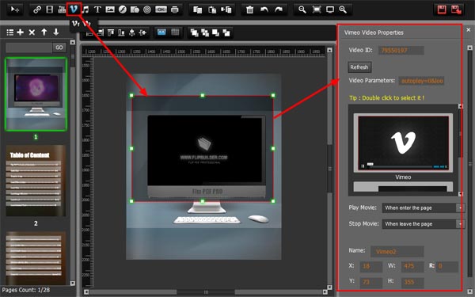Click the Name field containing Vimeo2
The image size is (475, 297).
point(397,252)
